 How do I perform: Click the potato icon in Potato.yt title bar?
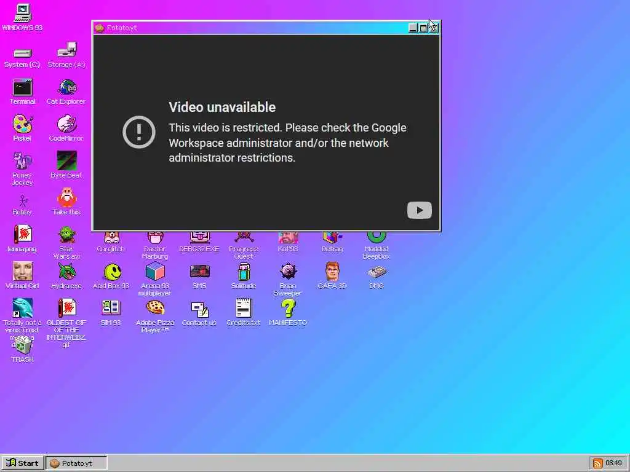100,28
